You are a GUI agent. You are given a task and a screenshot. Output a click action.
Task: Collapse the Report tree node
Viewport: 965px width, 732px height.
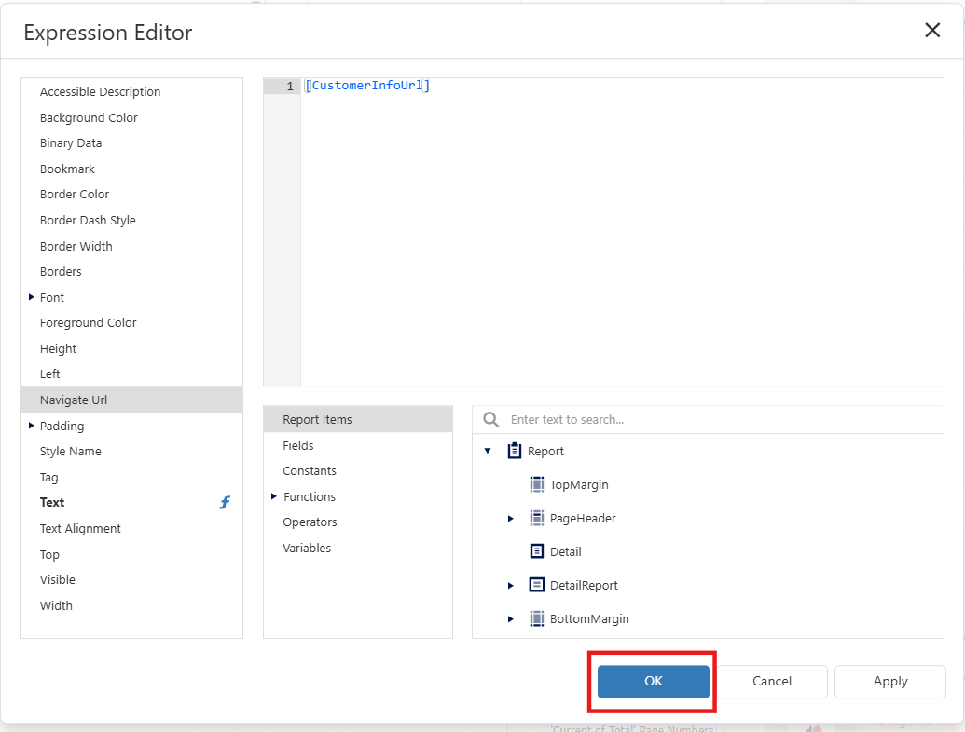click(488, 451)
